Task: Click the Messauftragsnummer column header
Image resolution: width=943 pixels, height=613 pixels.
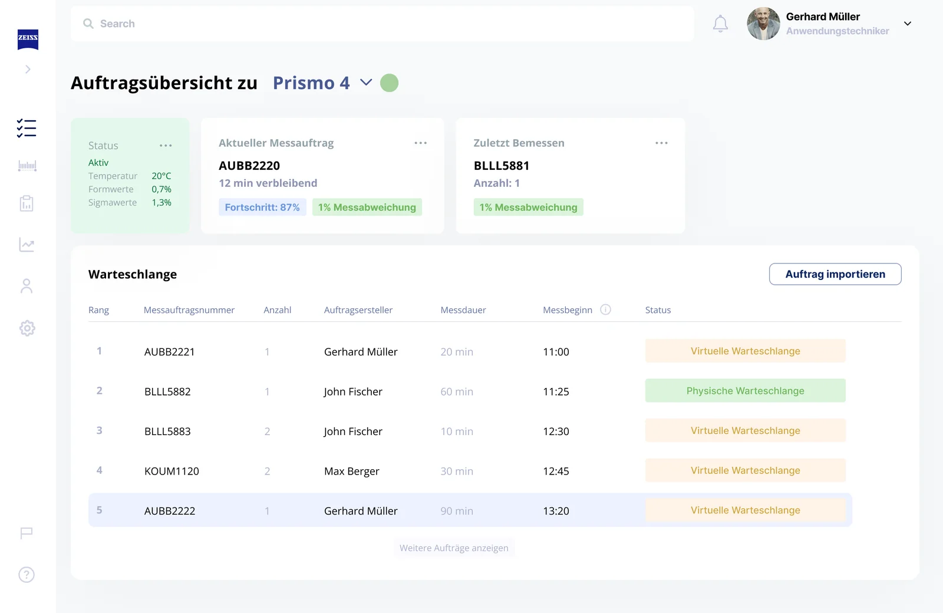Action: 189,310
